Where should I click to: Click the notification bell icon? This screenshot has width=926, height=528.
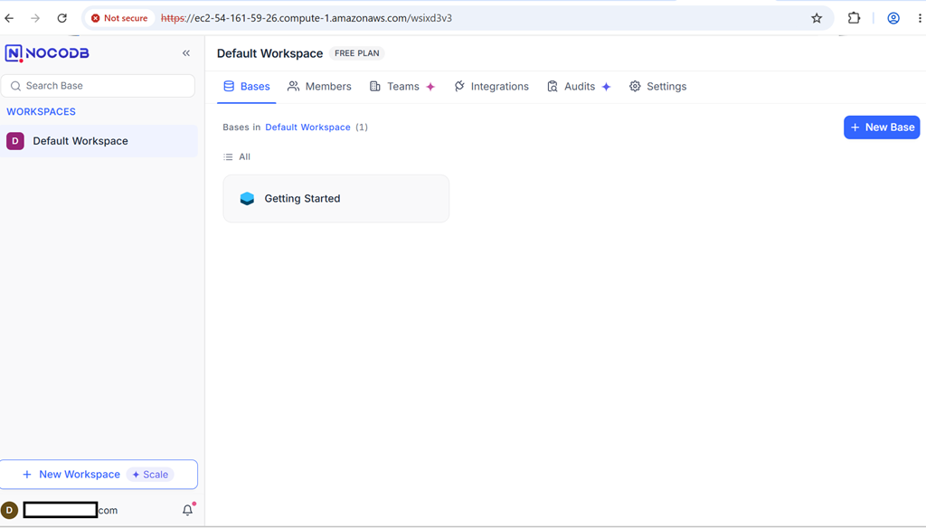pos(188,510)
